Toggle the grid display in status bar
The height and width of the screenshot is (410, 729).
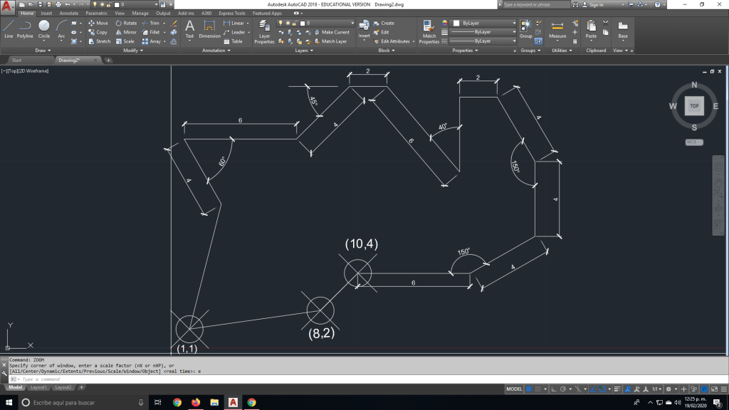coord(529,389)
